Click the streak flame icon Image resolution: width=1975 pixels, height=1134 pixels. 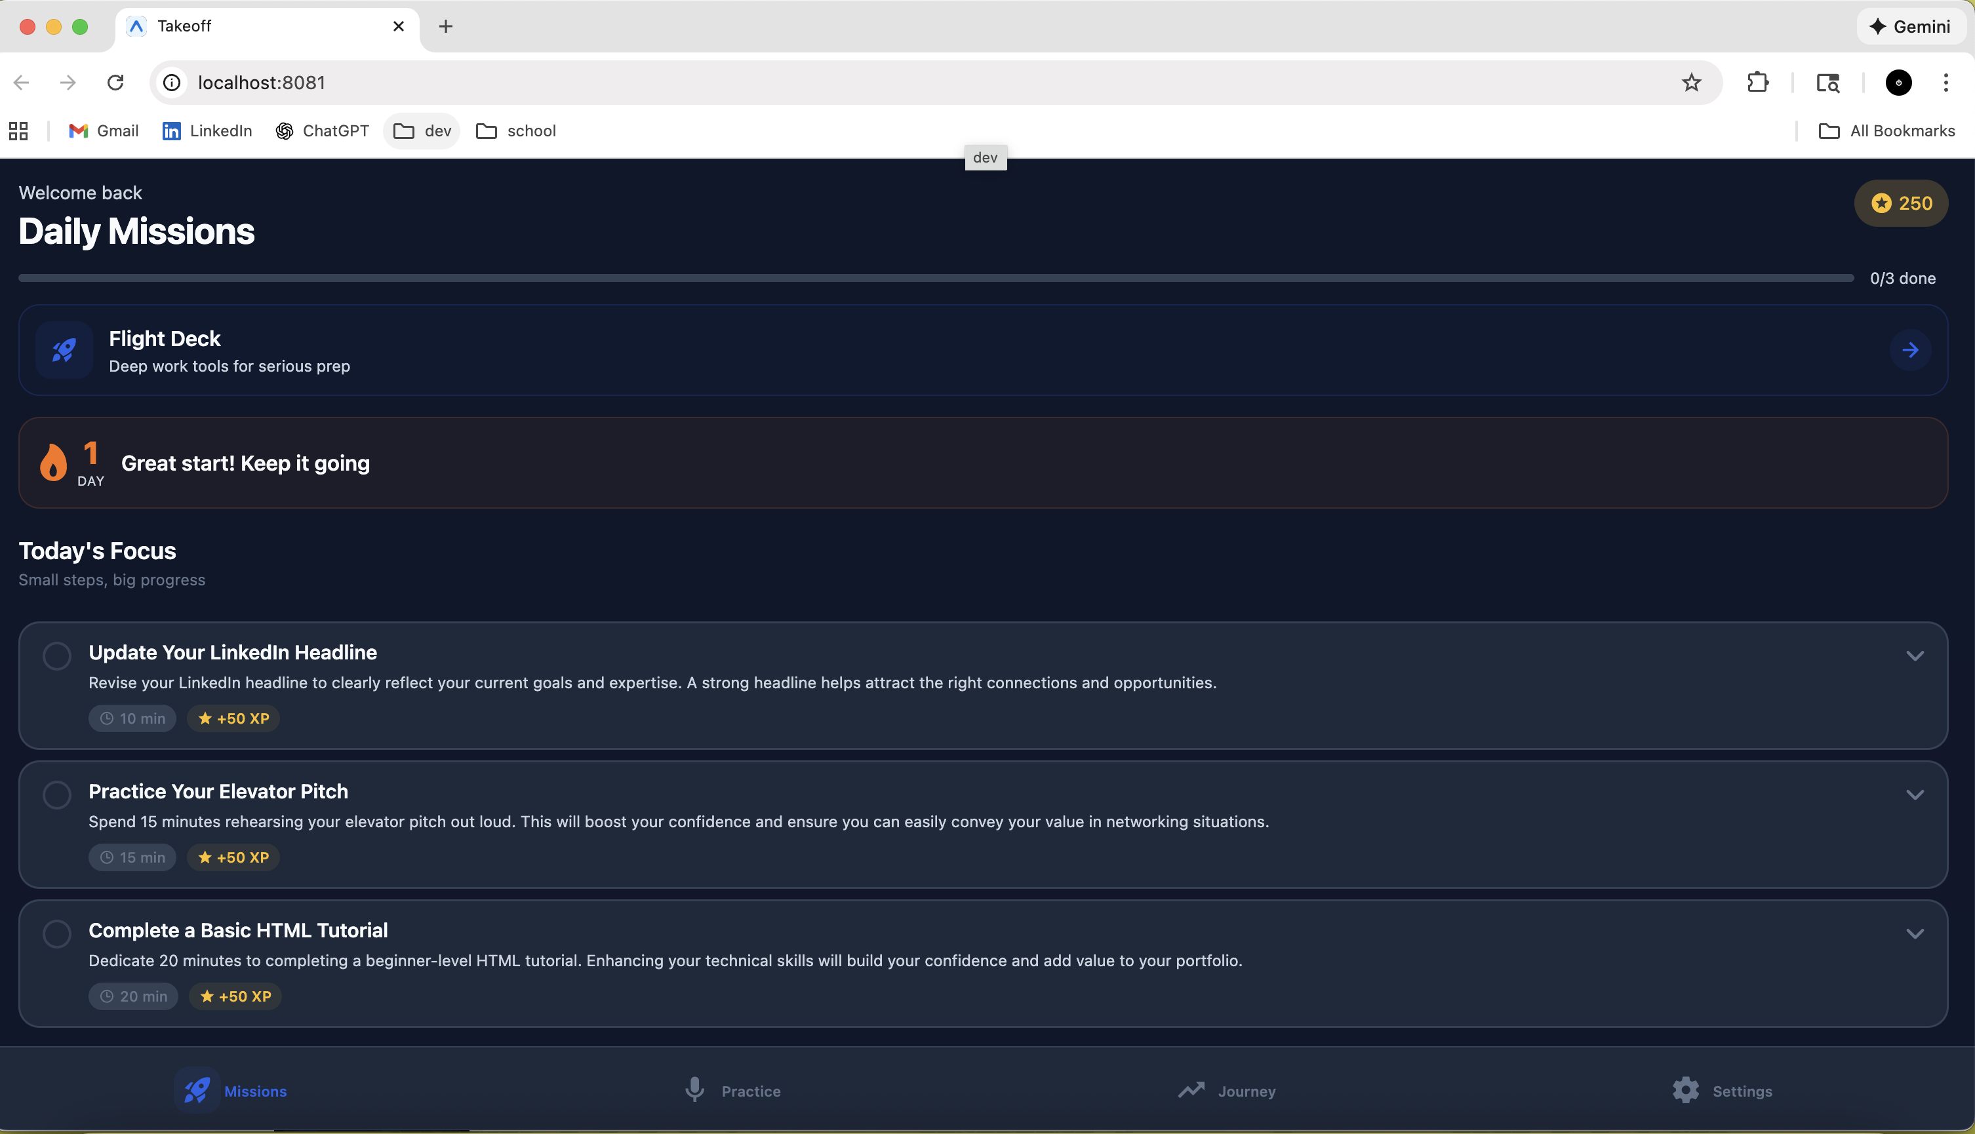point(54,463)
